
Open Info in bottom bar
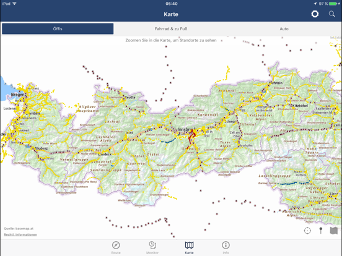(226, 247)
